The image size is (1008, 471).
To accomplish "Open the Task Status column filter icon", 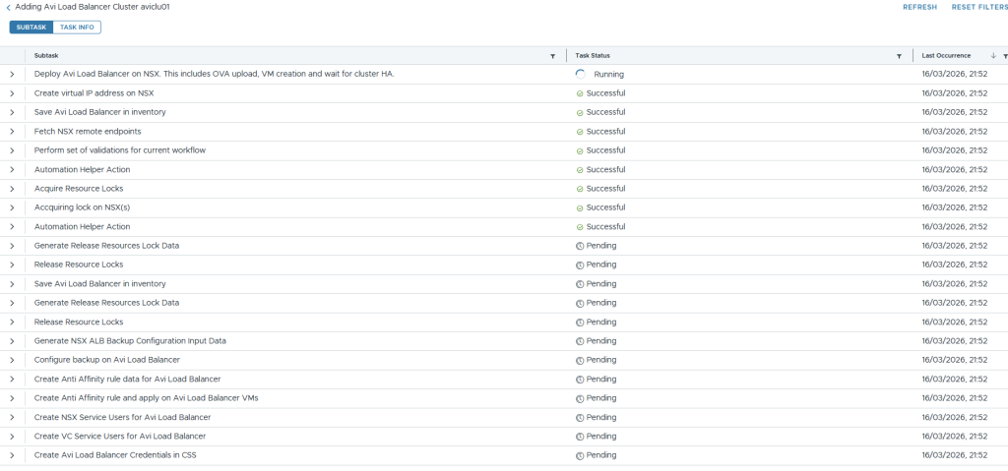I will click(x=899, y=56).
